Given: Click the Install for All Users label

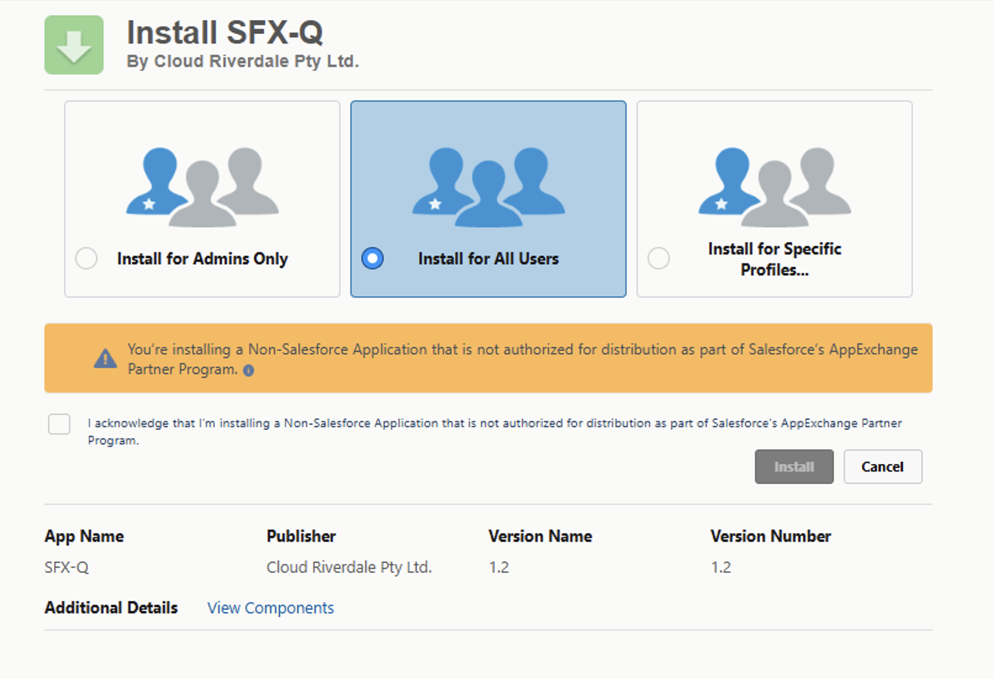Looking at the screenshot, I should 488,258.
